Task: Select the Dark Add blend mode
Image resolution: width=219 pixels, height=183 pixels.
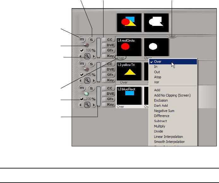Action: [173, 106]
